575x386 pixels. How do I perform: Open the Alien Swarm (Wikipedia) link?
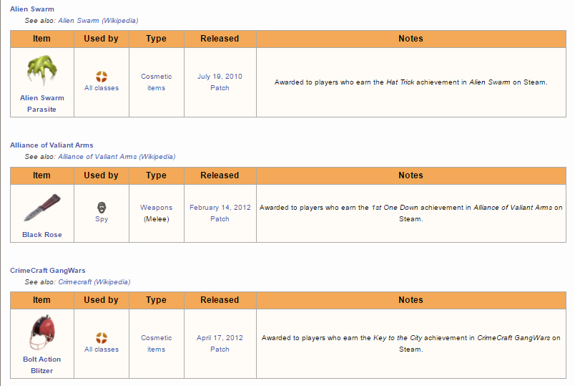coord(98,21)
